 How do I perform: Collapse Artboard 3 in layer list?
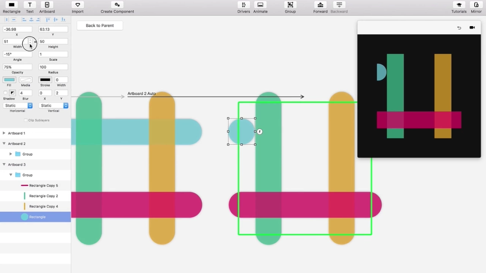point(4,165)
